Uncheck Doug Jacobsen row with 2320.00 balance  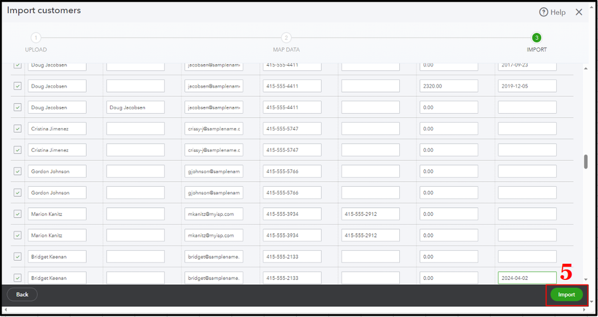click(17, 86)
